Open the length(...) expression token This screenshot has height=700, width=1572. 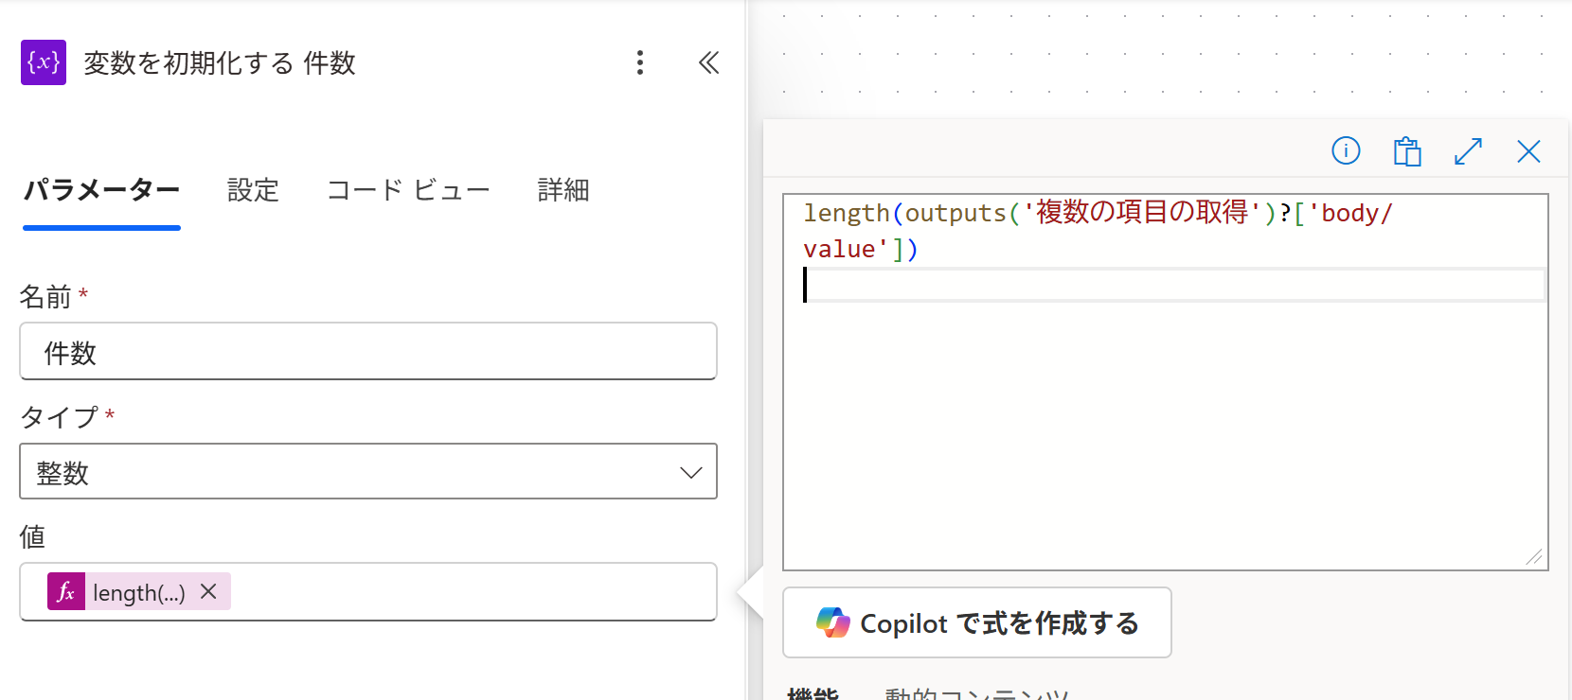[x=138, y=592]
